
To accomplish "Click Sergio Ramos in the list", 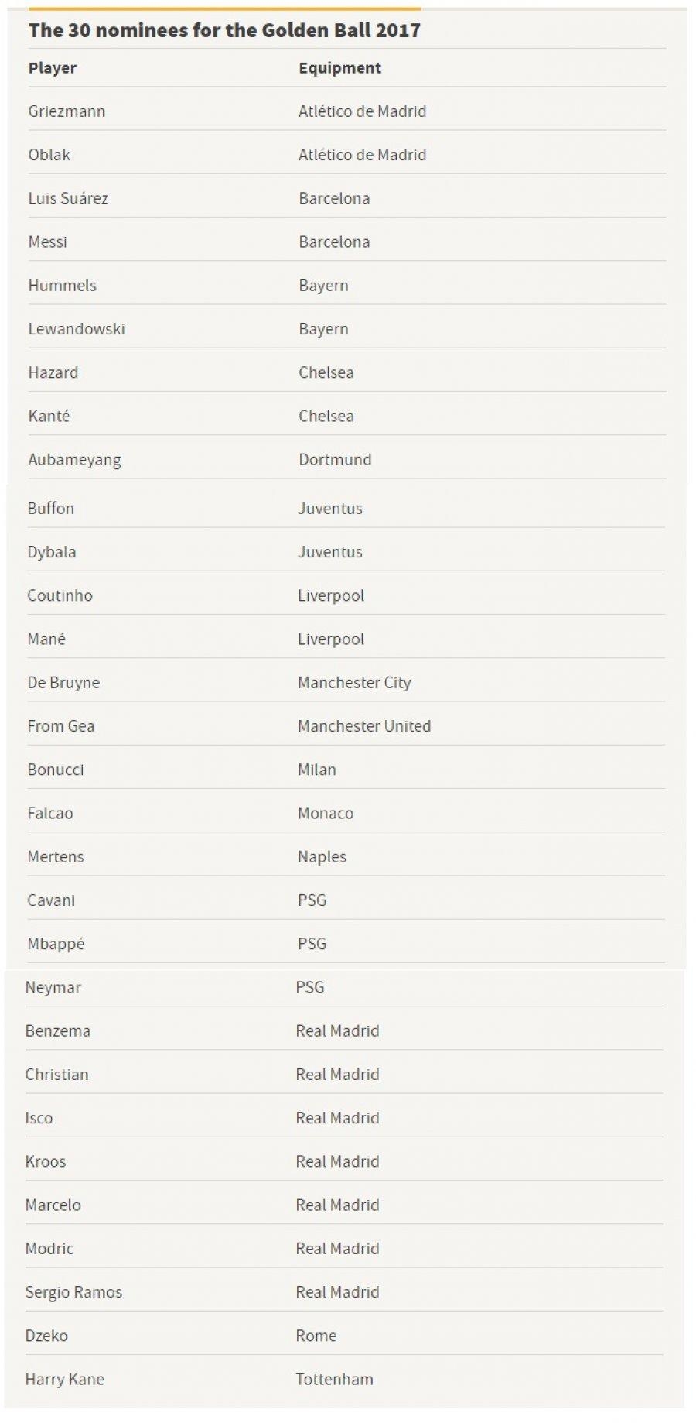I will click(x=73, y=1292).
